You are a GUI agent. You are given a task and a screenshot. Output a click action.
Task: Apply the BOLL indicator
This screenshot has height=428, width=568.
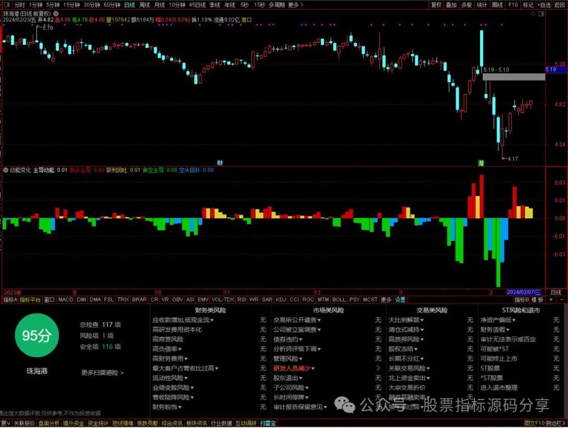pyautogui.click(x=339, y=300)
